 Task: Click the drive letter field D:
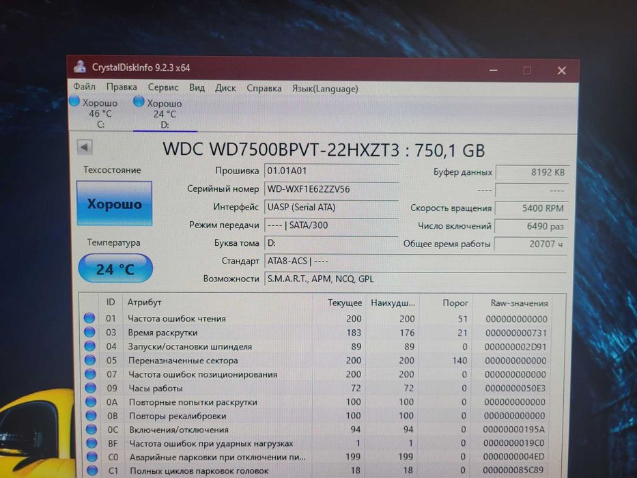coord(331,243)
